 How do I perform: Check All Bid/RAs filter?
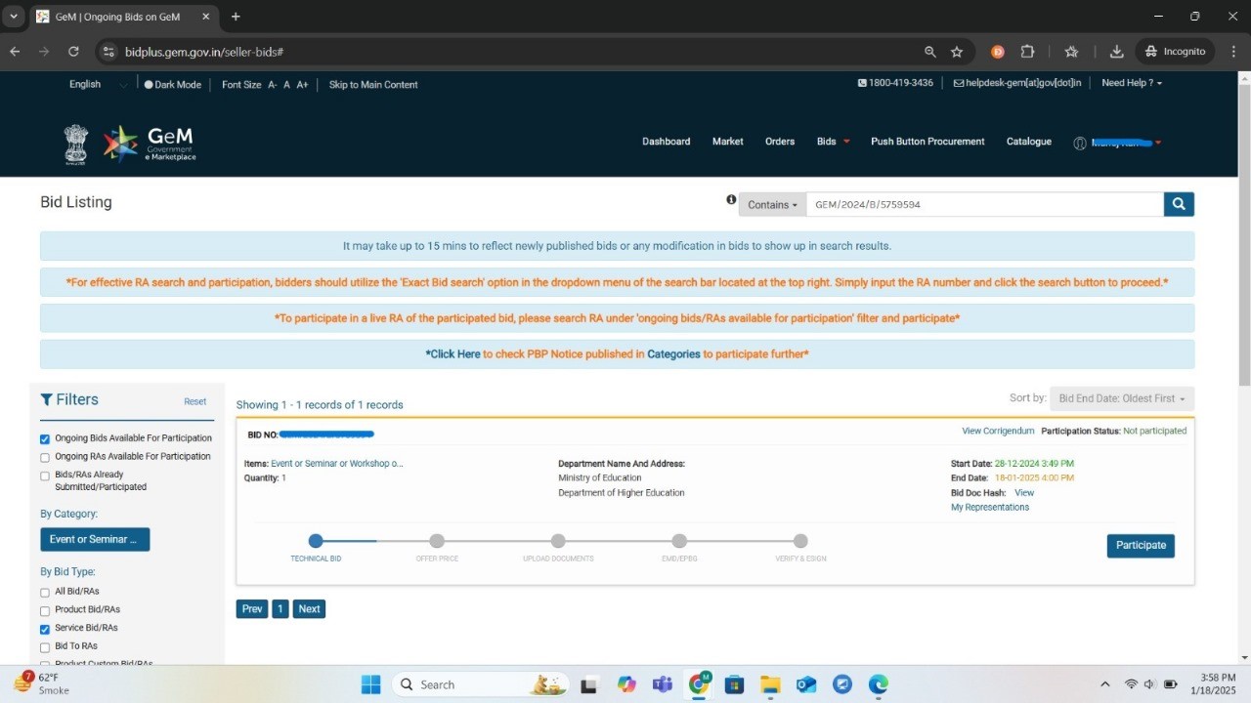(45, 593)
